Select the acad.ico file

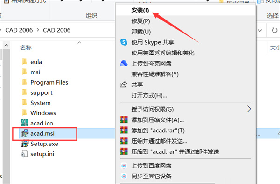click(x=42, y=123)
